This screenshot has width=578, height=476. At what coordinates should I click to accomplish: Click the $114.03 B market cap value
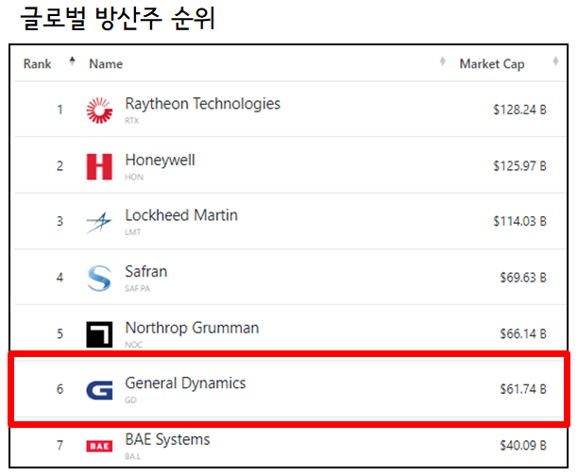[x=519, y=221]
